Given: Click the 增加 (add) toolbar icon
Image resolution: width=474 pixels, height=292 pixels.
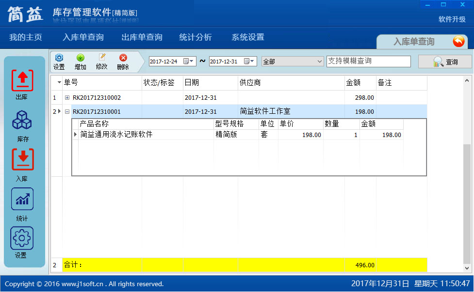Looking at the screenshot, I should click(81, 61).
